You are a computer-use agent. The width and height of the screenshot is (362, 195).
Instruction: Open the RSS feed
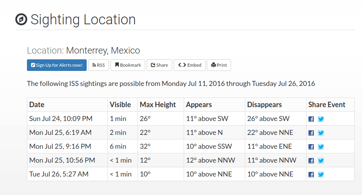click(99, 65)
